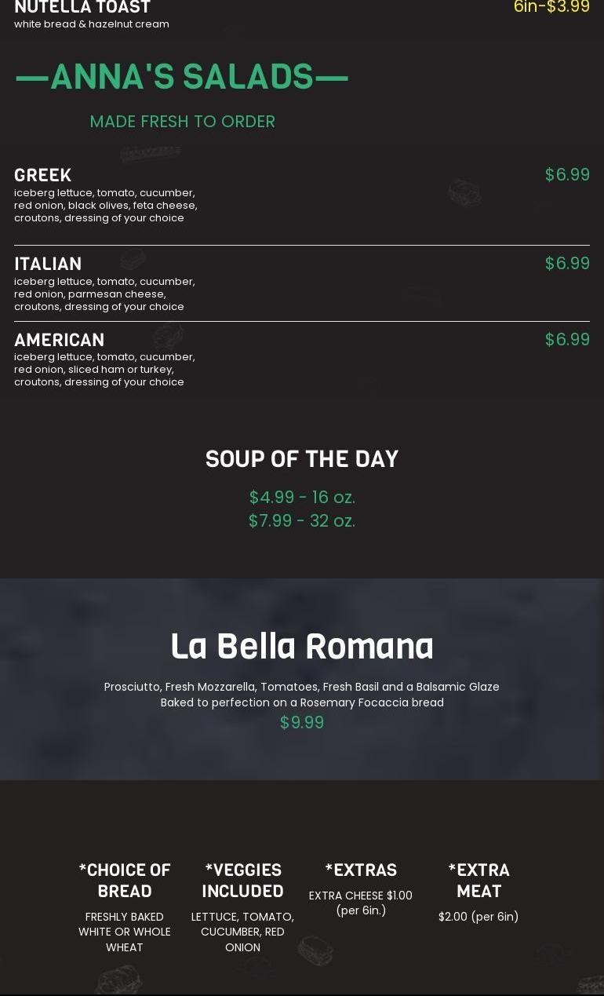Click the Nutella Toast menu item title
Image resolution: width=604 pixels, height=996 pixels.
82,7
